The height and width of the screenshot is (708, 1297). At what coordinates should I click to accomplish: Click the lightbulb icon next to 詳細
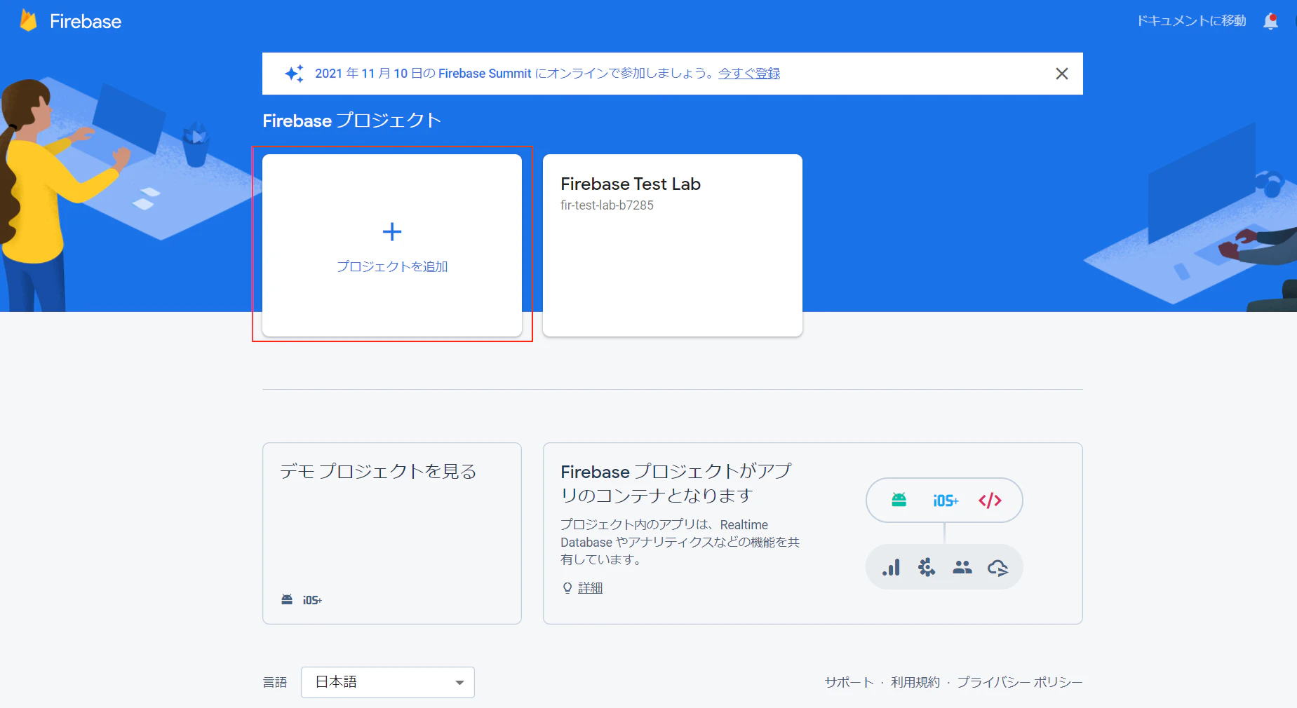point(567,587)
